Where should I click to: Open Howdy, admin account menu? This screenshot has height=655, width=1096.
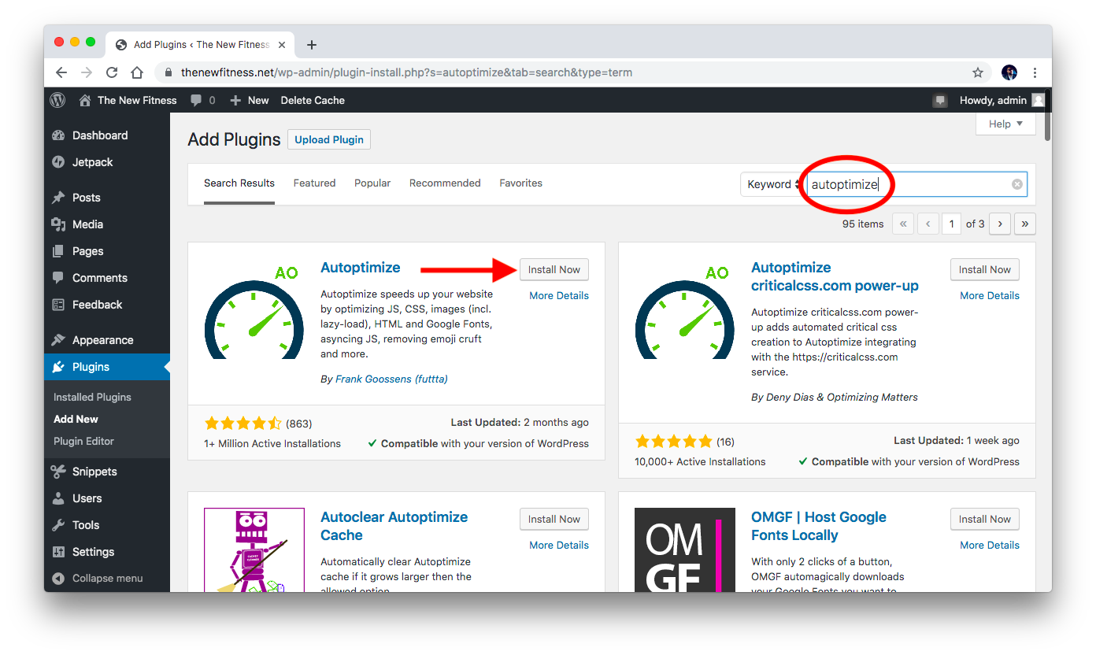click(1002, 100)
